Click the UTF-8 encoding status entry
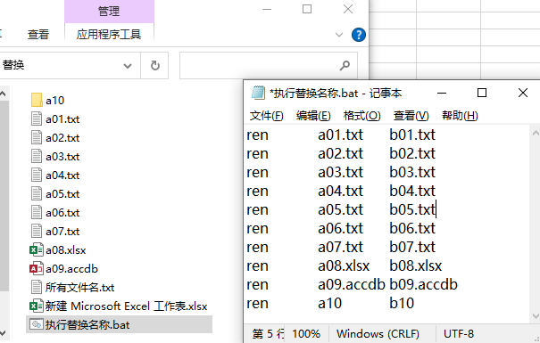 (459, 334)
